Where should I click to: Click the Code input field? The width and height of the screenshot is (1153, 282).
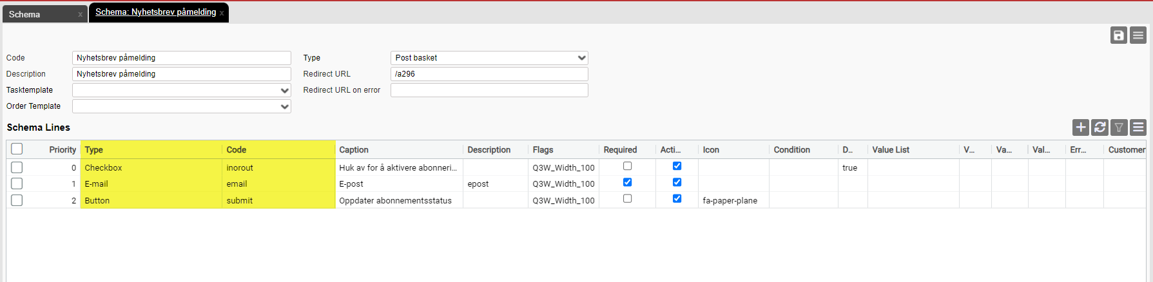[x=182, y=58]
